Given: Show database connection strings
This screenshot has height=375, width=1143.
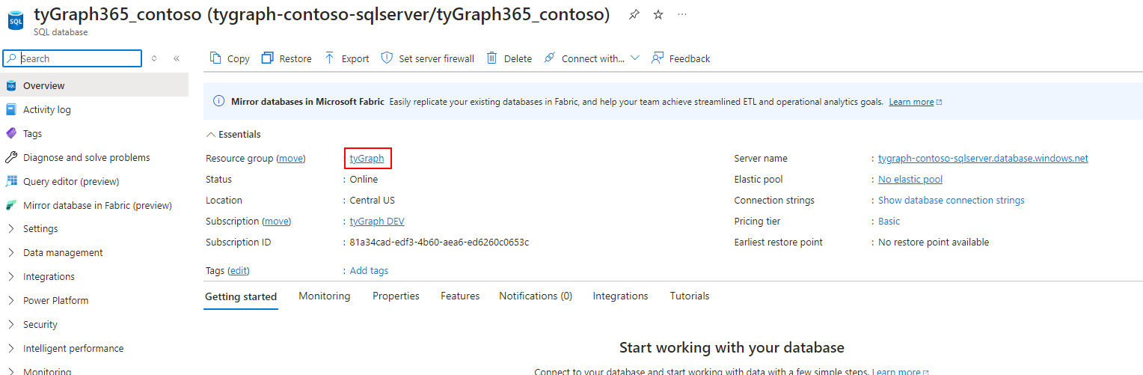Looking at the screenshot, I should 952,200.
